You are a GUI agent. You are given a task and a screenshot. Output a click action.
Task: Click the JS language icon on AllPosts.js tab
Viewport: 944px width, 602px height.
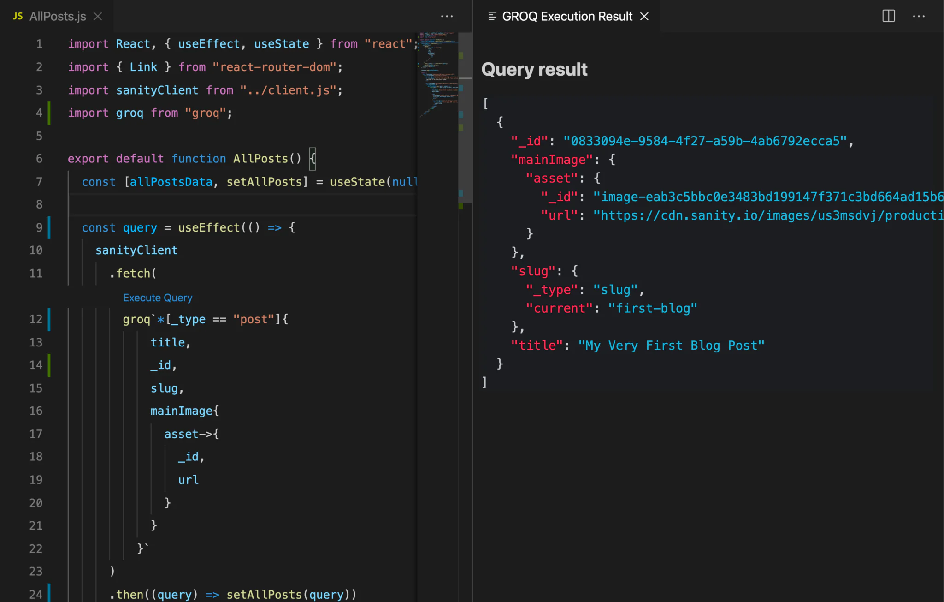(x=18, y=16)
